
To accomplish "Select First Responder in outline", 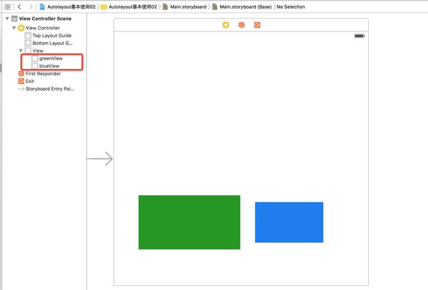I will click(x=43, y=74).
